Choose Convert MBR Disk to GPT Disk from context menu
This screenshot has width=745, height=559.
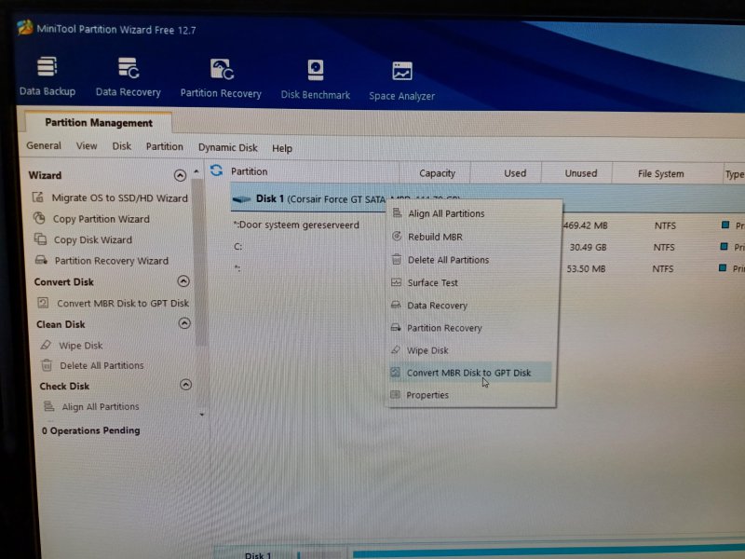468,373
